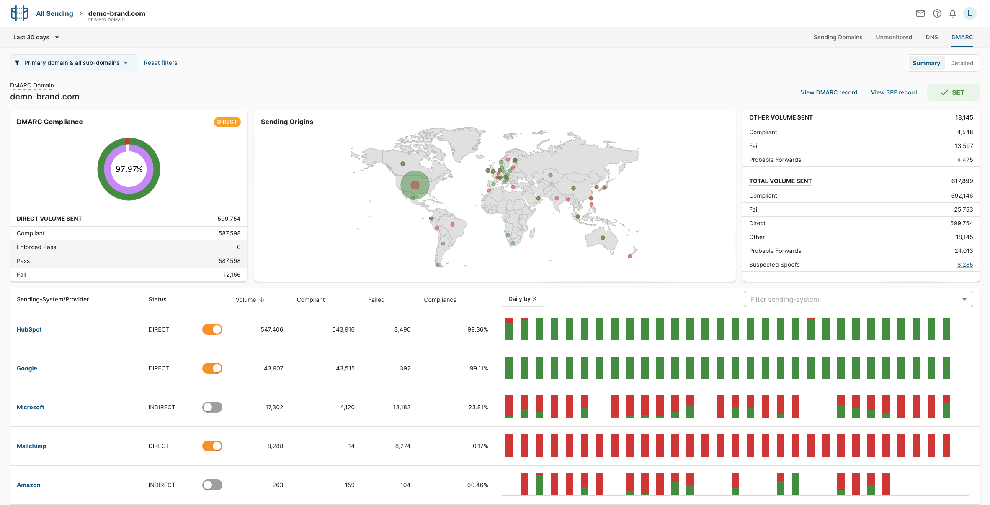Click the funnel filter icon

17,63
